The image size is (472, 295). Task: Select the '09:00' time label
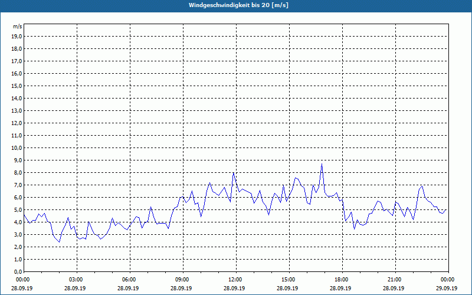[182, 280]
